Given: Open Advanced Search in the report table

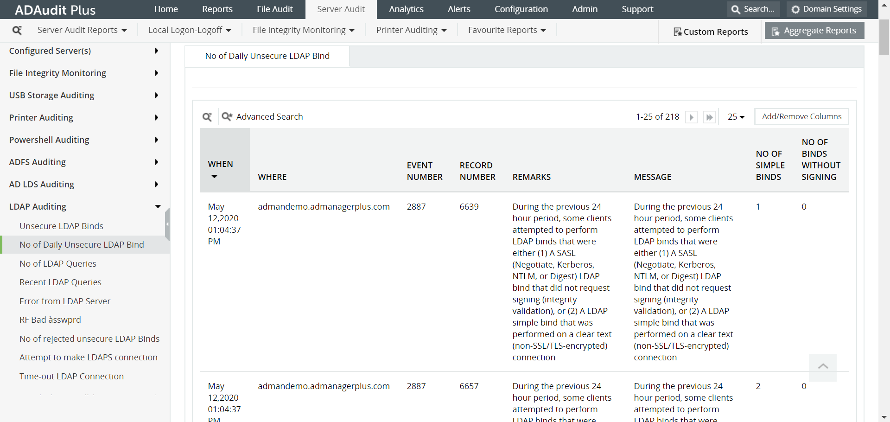Looking at the screenshot, I should 262,117.
